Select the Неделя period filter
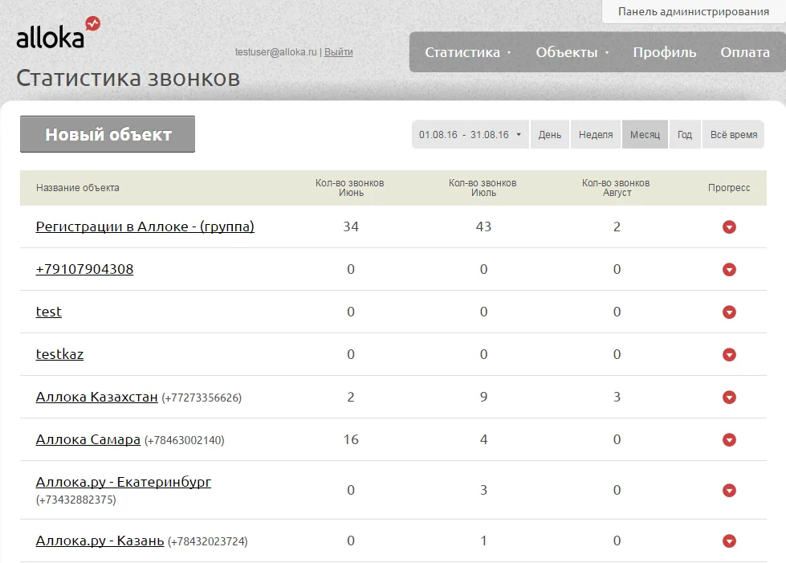 coord(596,134)
